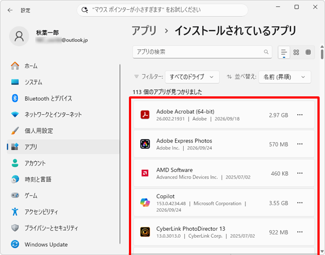Click the 460 KB size value

pos(279,174)
